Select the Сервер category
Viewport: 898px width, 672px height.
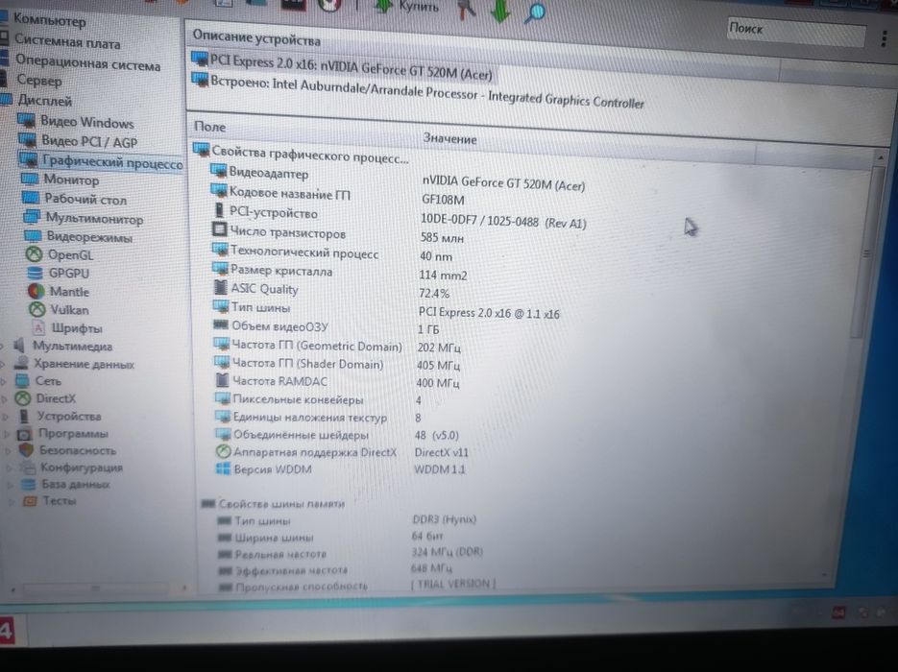[39, 80]
